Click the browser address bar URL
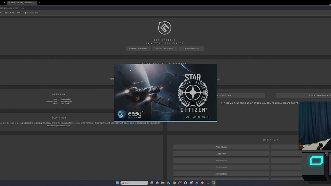 (x=12, y=8)
